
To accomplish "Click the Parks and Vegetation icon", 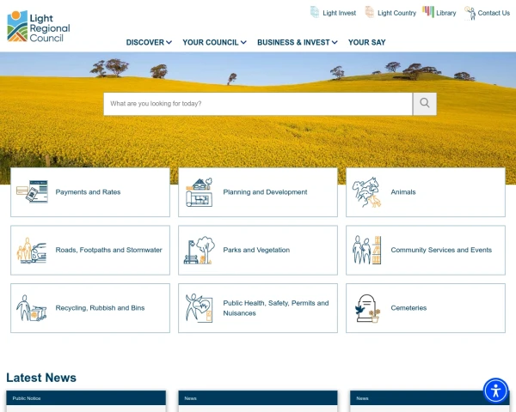I will pyautogui.click(x=199, y=250).
